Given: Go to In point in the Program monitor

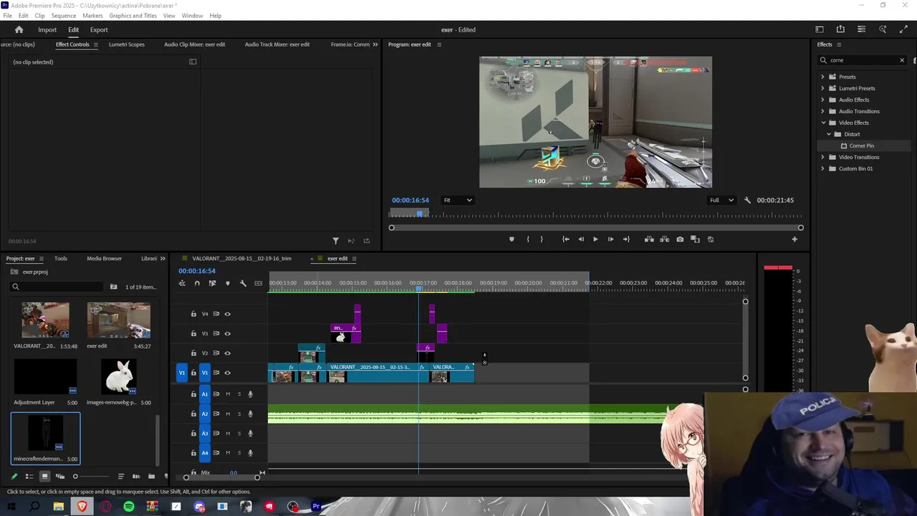Looking at the screenshot, I should point(565,239).
